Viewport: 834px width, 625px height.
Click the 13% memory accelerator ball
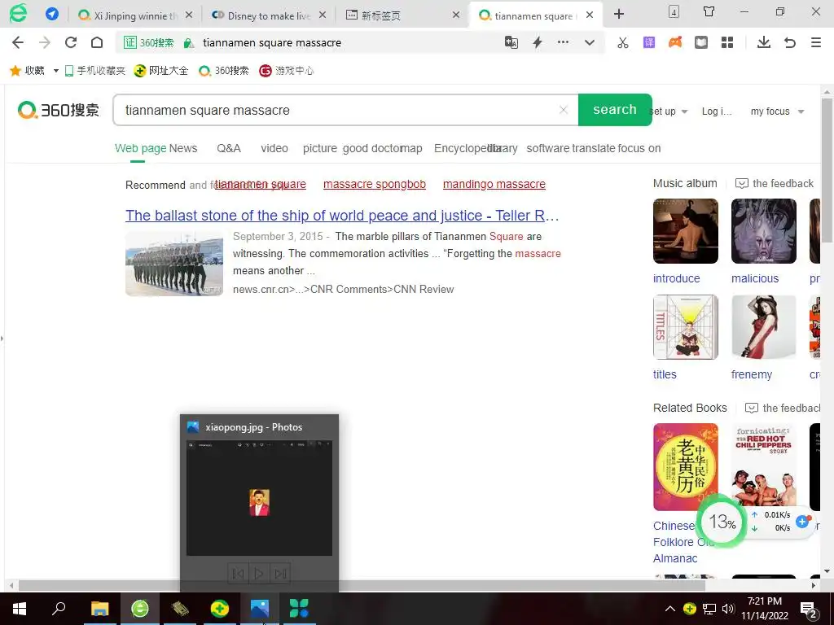pos(722,522)
